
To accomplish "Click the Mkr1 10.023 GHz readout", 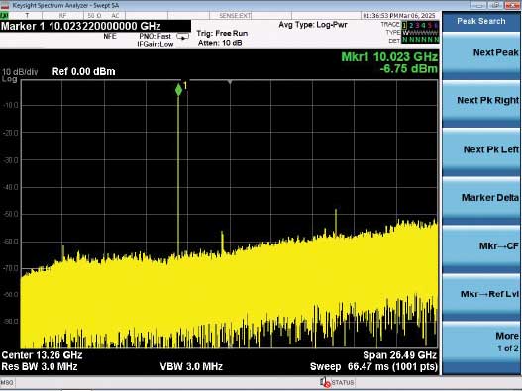I will [x=389, y=56].
